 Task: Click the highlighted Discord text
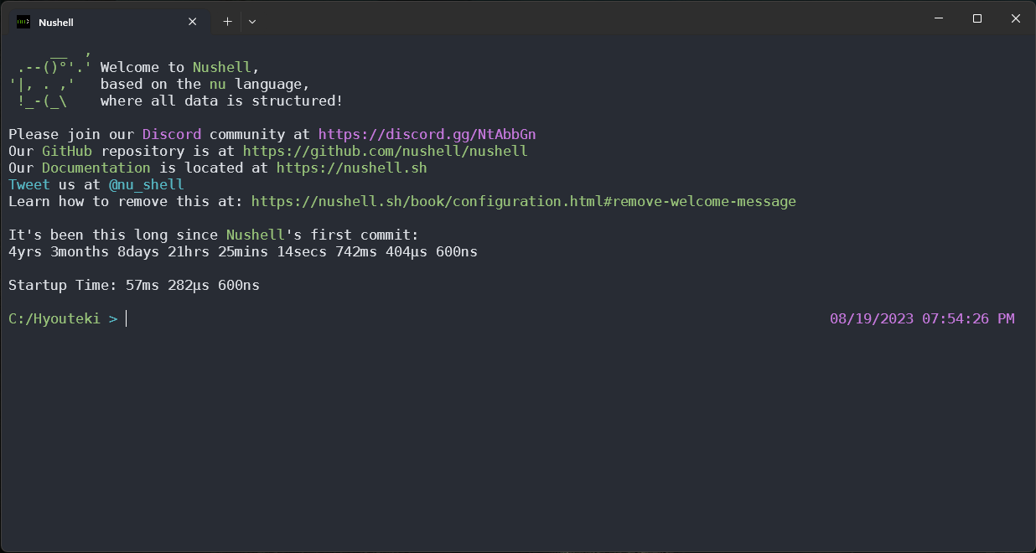(171, 134)
